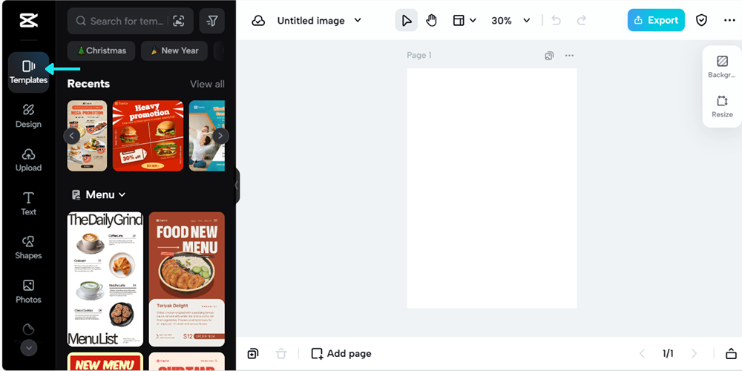This screenshot has height=371, width=742.
Task: Open the Text sidebar tab
Action: (x=28, y=204)
